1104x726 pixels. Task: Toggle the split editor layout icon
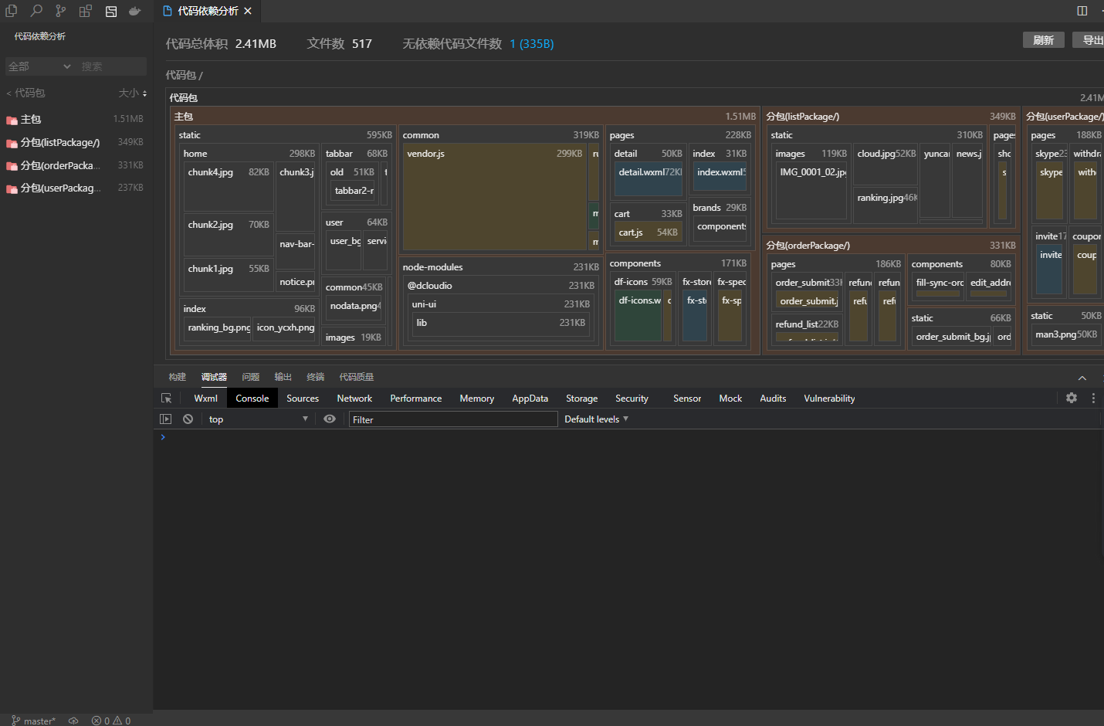pyautogui.click(x=1082, y=11)
